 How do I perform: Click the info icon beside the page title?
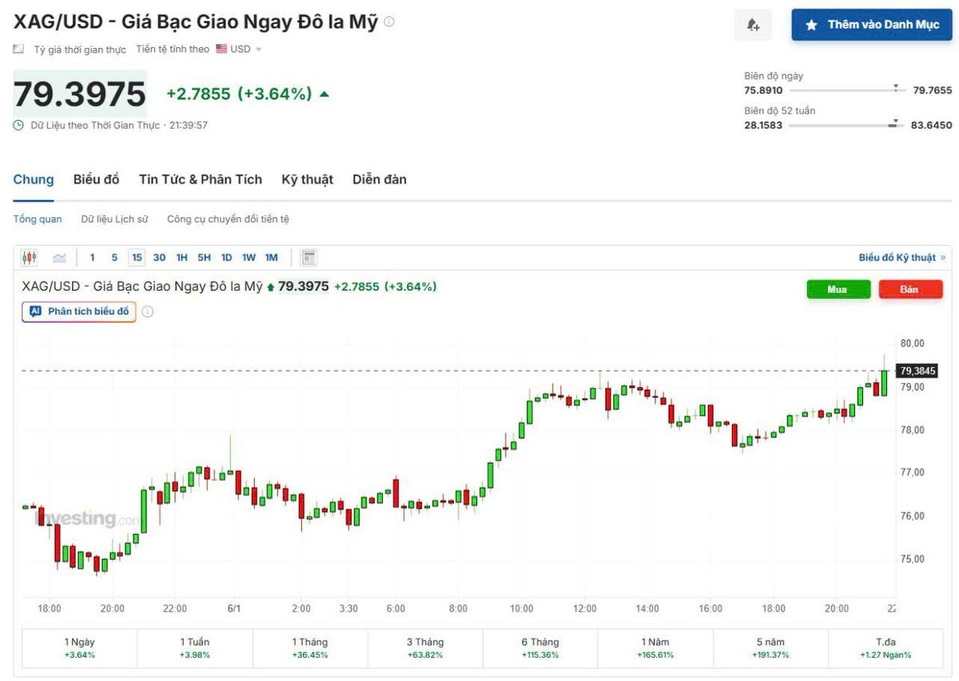pyautogui.click(x=389, y=22)
